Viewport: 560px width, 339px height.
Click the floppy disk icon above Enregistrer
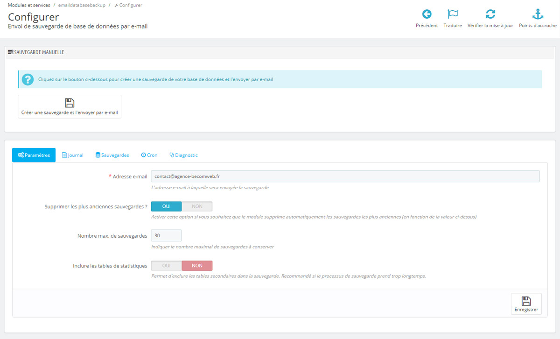[526, 300]
